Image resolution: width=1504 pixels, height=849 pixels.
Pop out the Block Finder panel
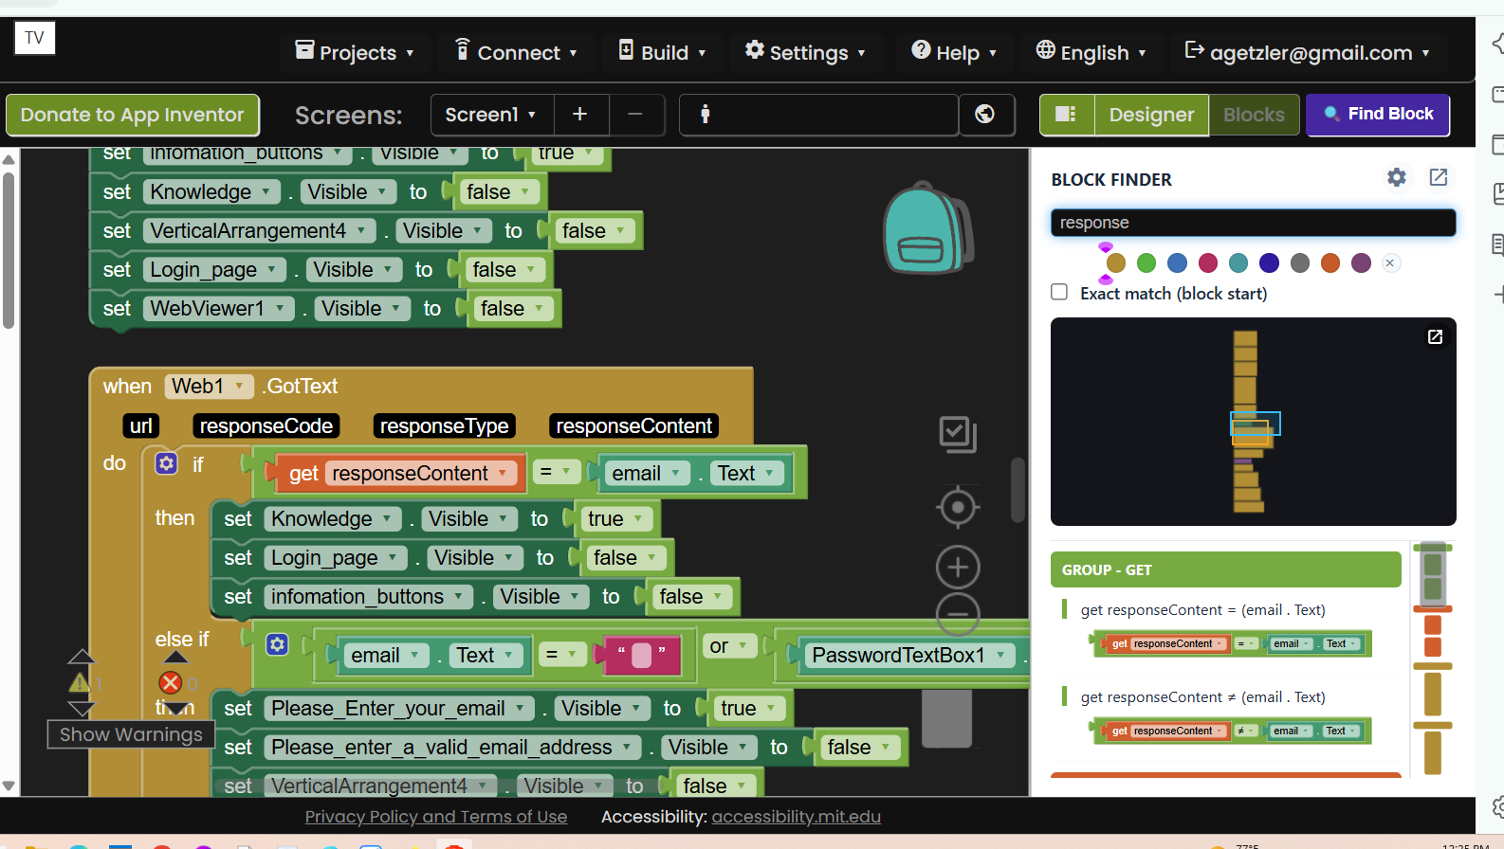[x=1439, y=177]
